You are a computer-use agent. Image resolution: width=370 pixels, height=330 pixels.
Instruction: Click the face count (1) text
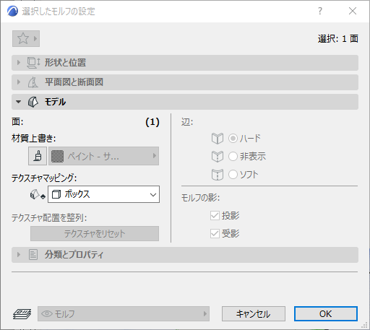click(152, 122)
